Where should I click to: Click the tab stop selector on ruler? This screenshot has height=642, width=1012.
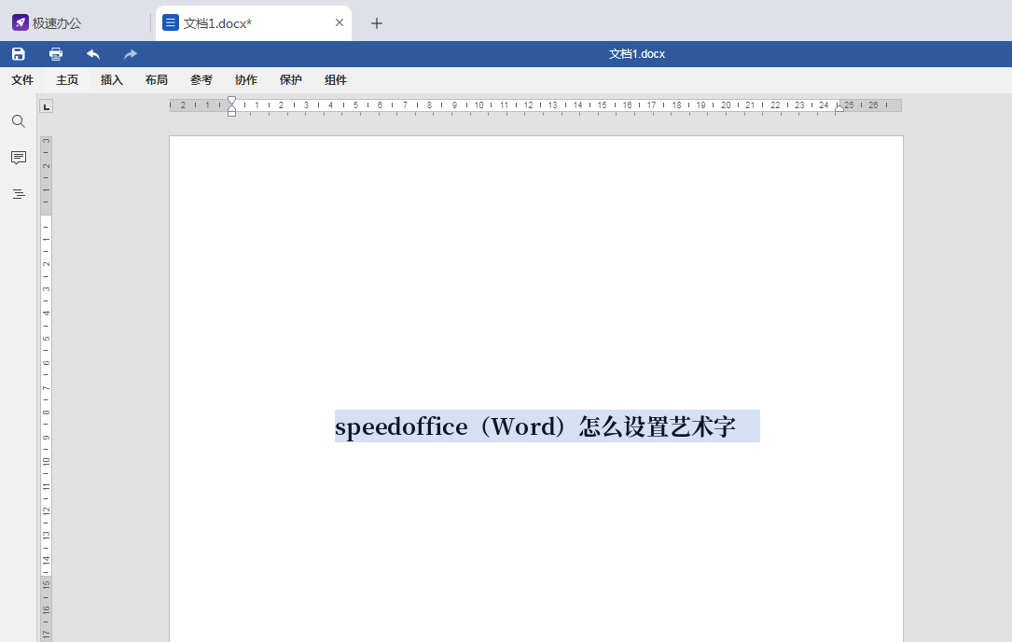click(x=47, y=106)
